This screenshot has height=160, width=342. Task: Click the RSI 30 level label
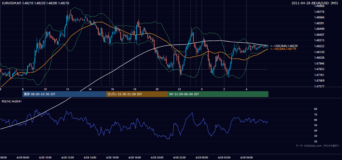tap(316, 136)
